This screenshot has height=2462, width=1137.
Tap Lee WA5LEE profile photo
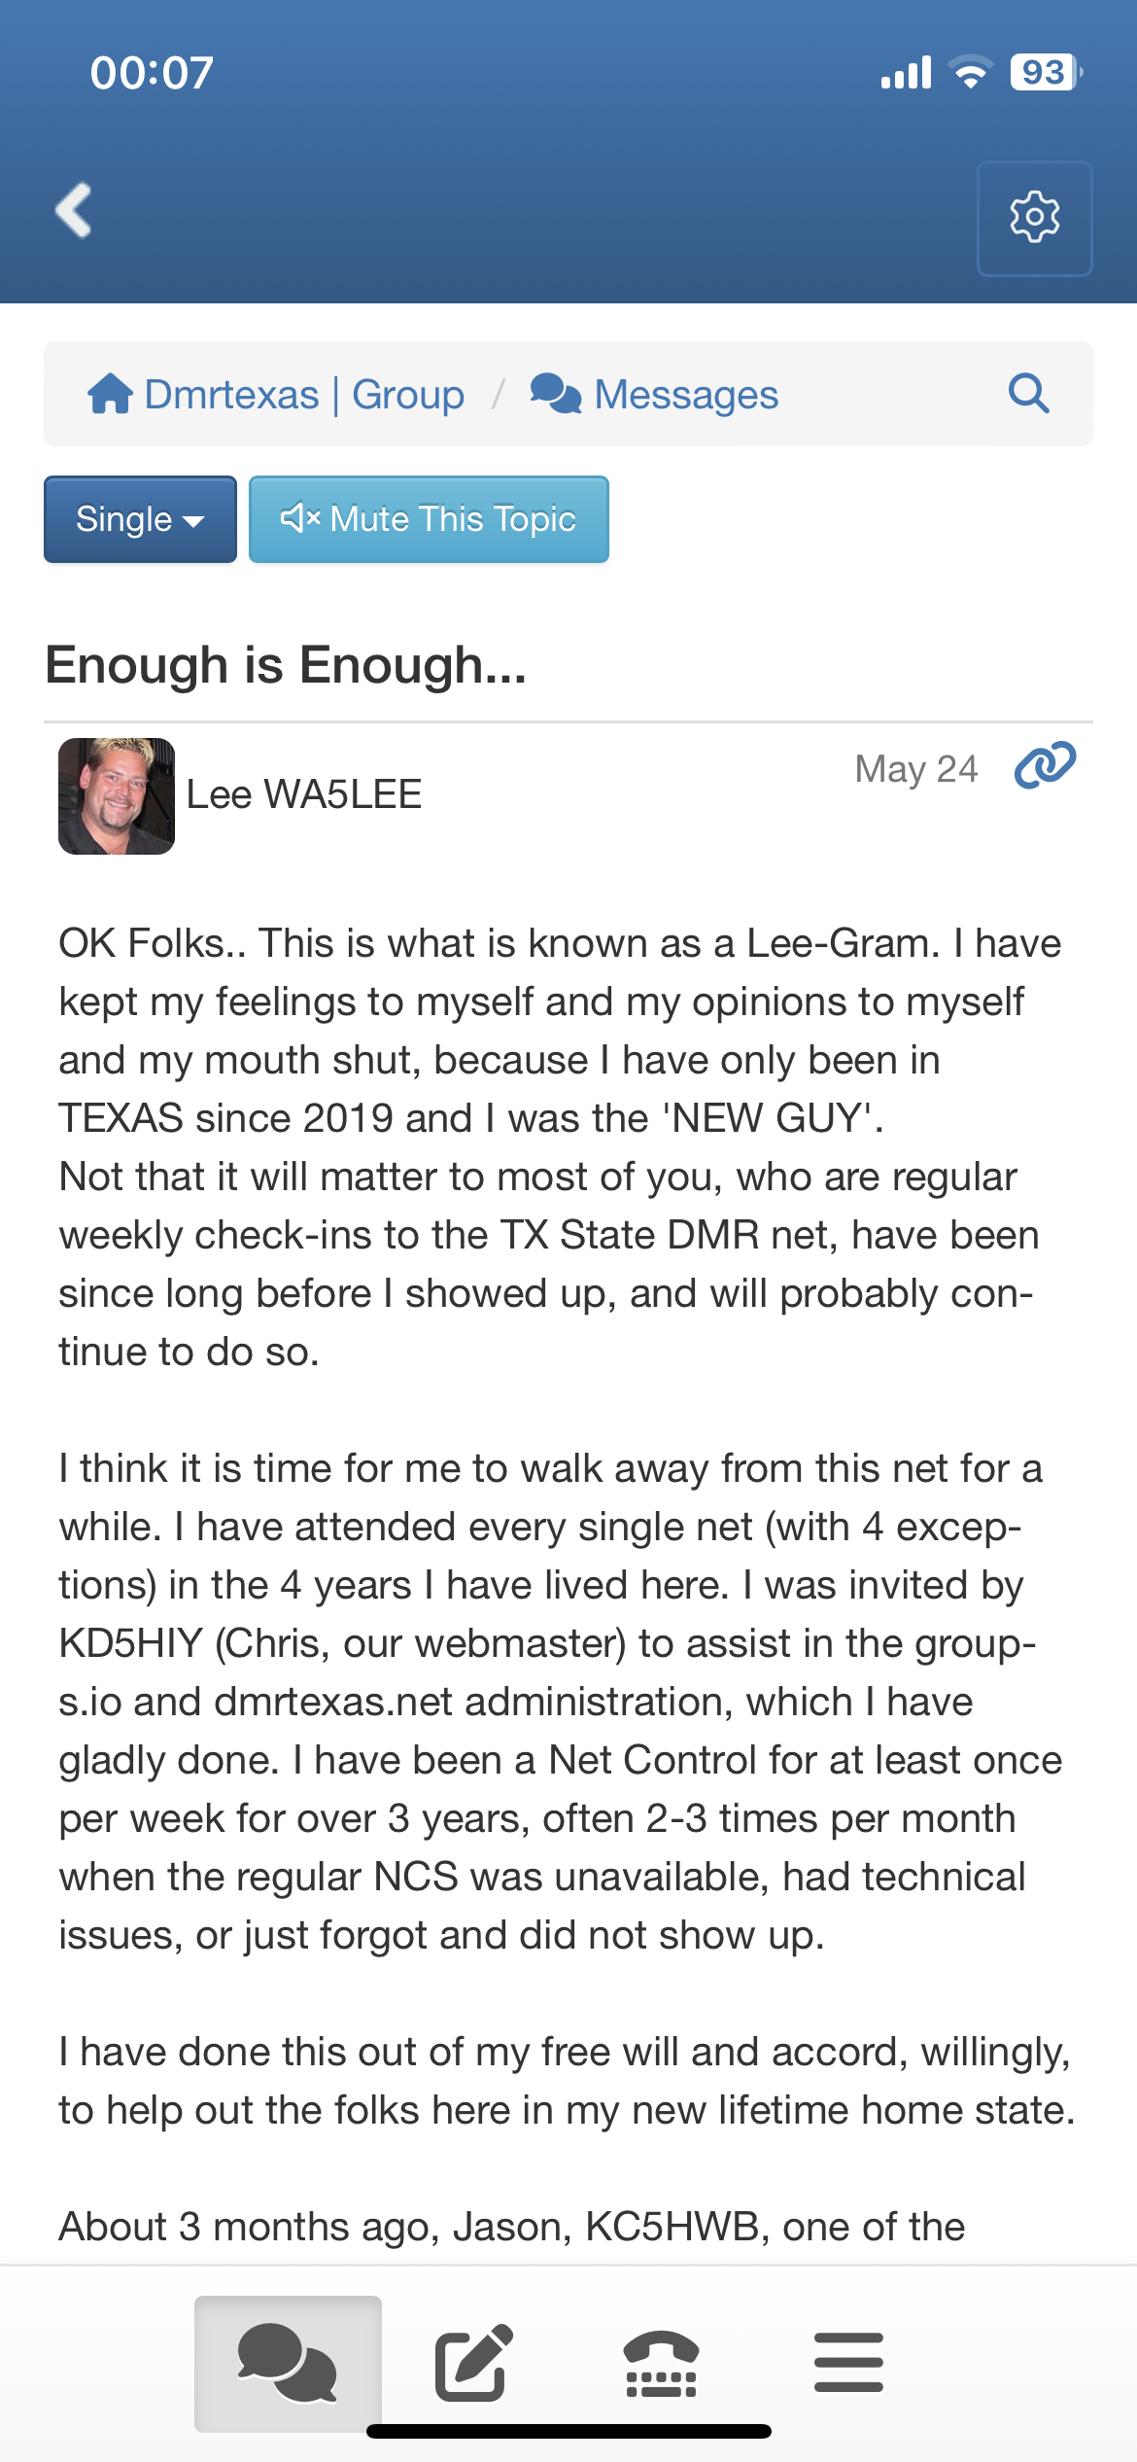[117, 795]
